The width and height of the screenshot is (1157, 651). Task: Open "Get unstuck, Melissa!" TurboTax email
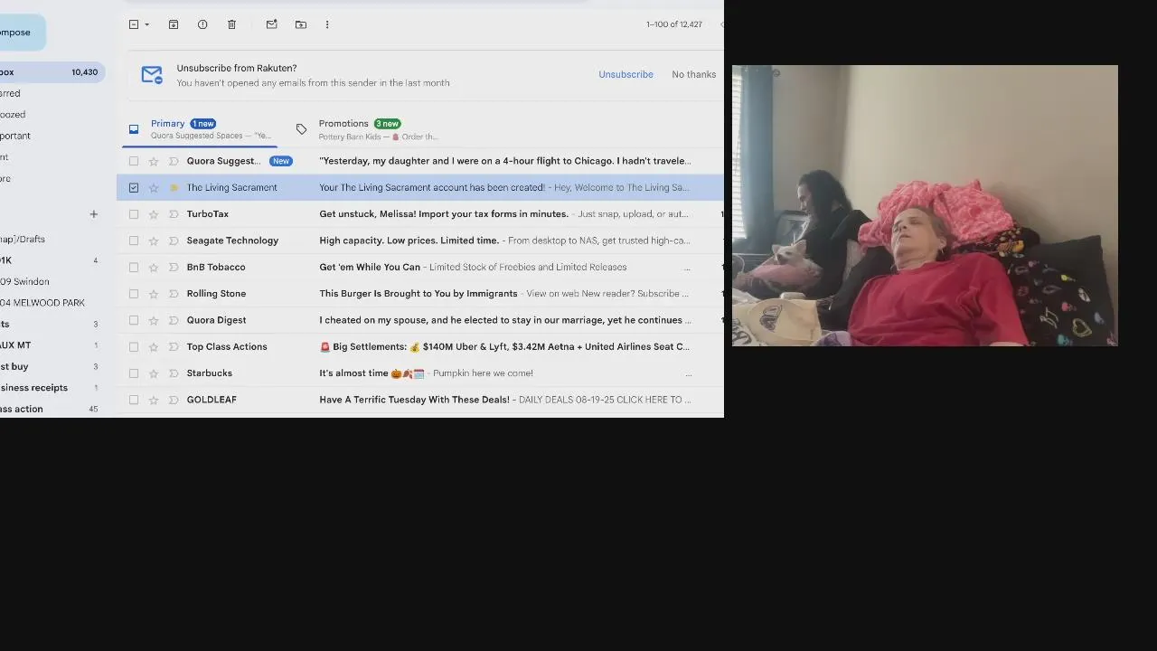444,214
